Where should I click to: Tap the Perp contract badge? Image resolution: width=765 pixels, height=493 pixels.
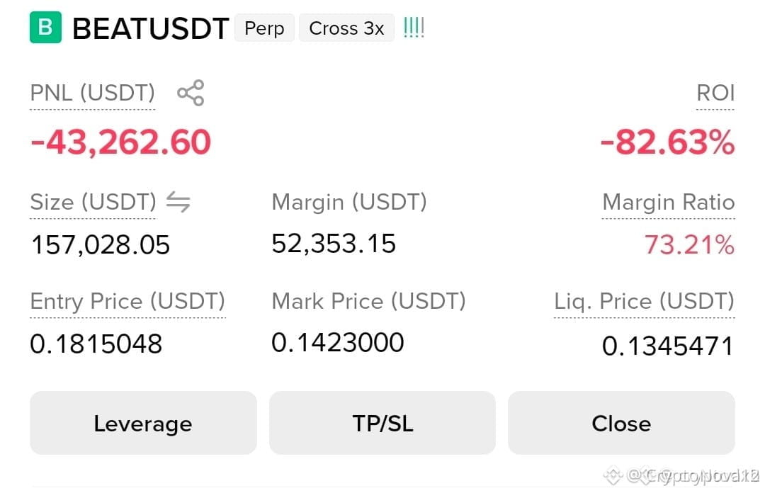coord(264,28)
